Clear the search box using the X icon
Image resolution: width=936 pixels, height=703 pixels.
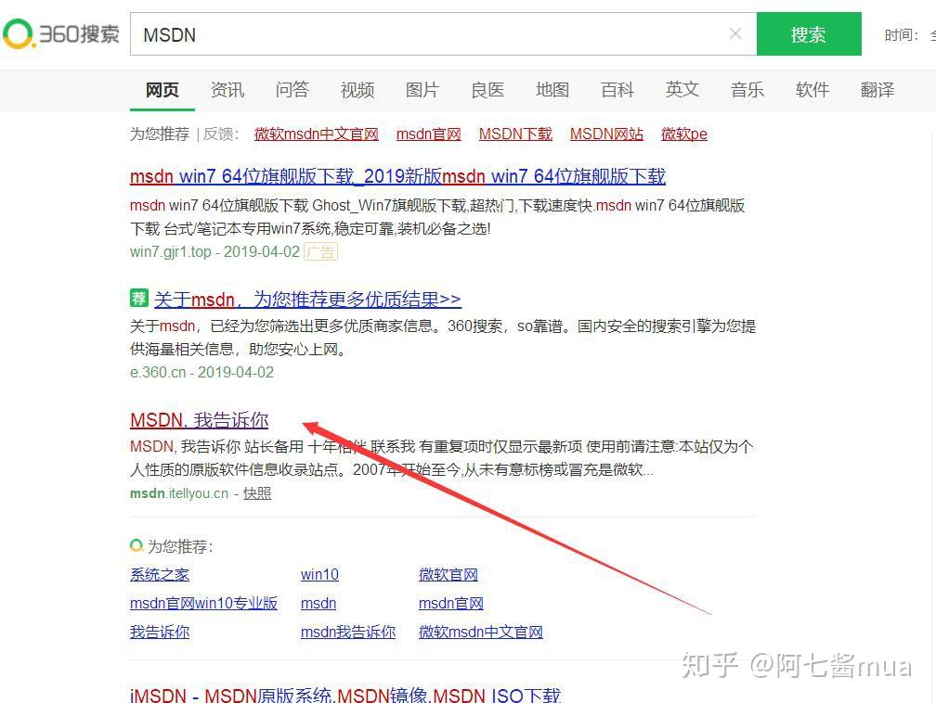734,33
